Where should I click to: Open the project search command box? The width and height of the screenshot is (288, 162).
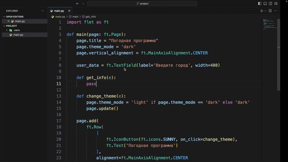[142, 4]
